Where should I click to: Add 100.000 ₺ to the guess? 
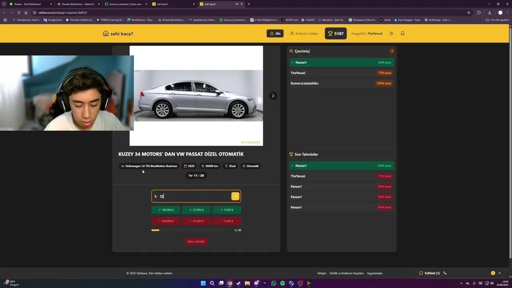166,210
